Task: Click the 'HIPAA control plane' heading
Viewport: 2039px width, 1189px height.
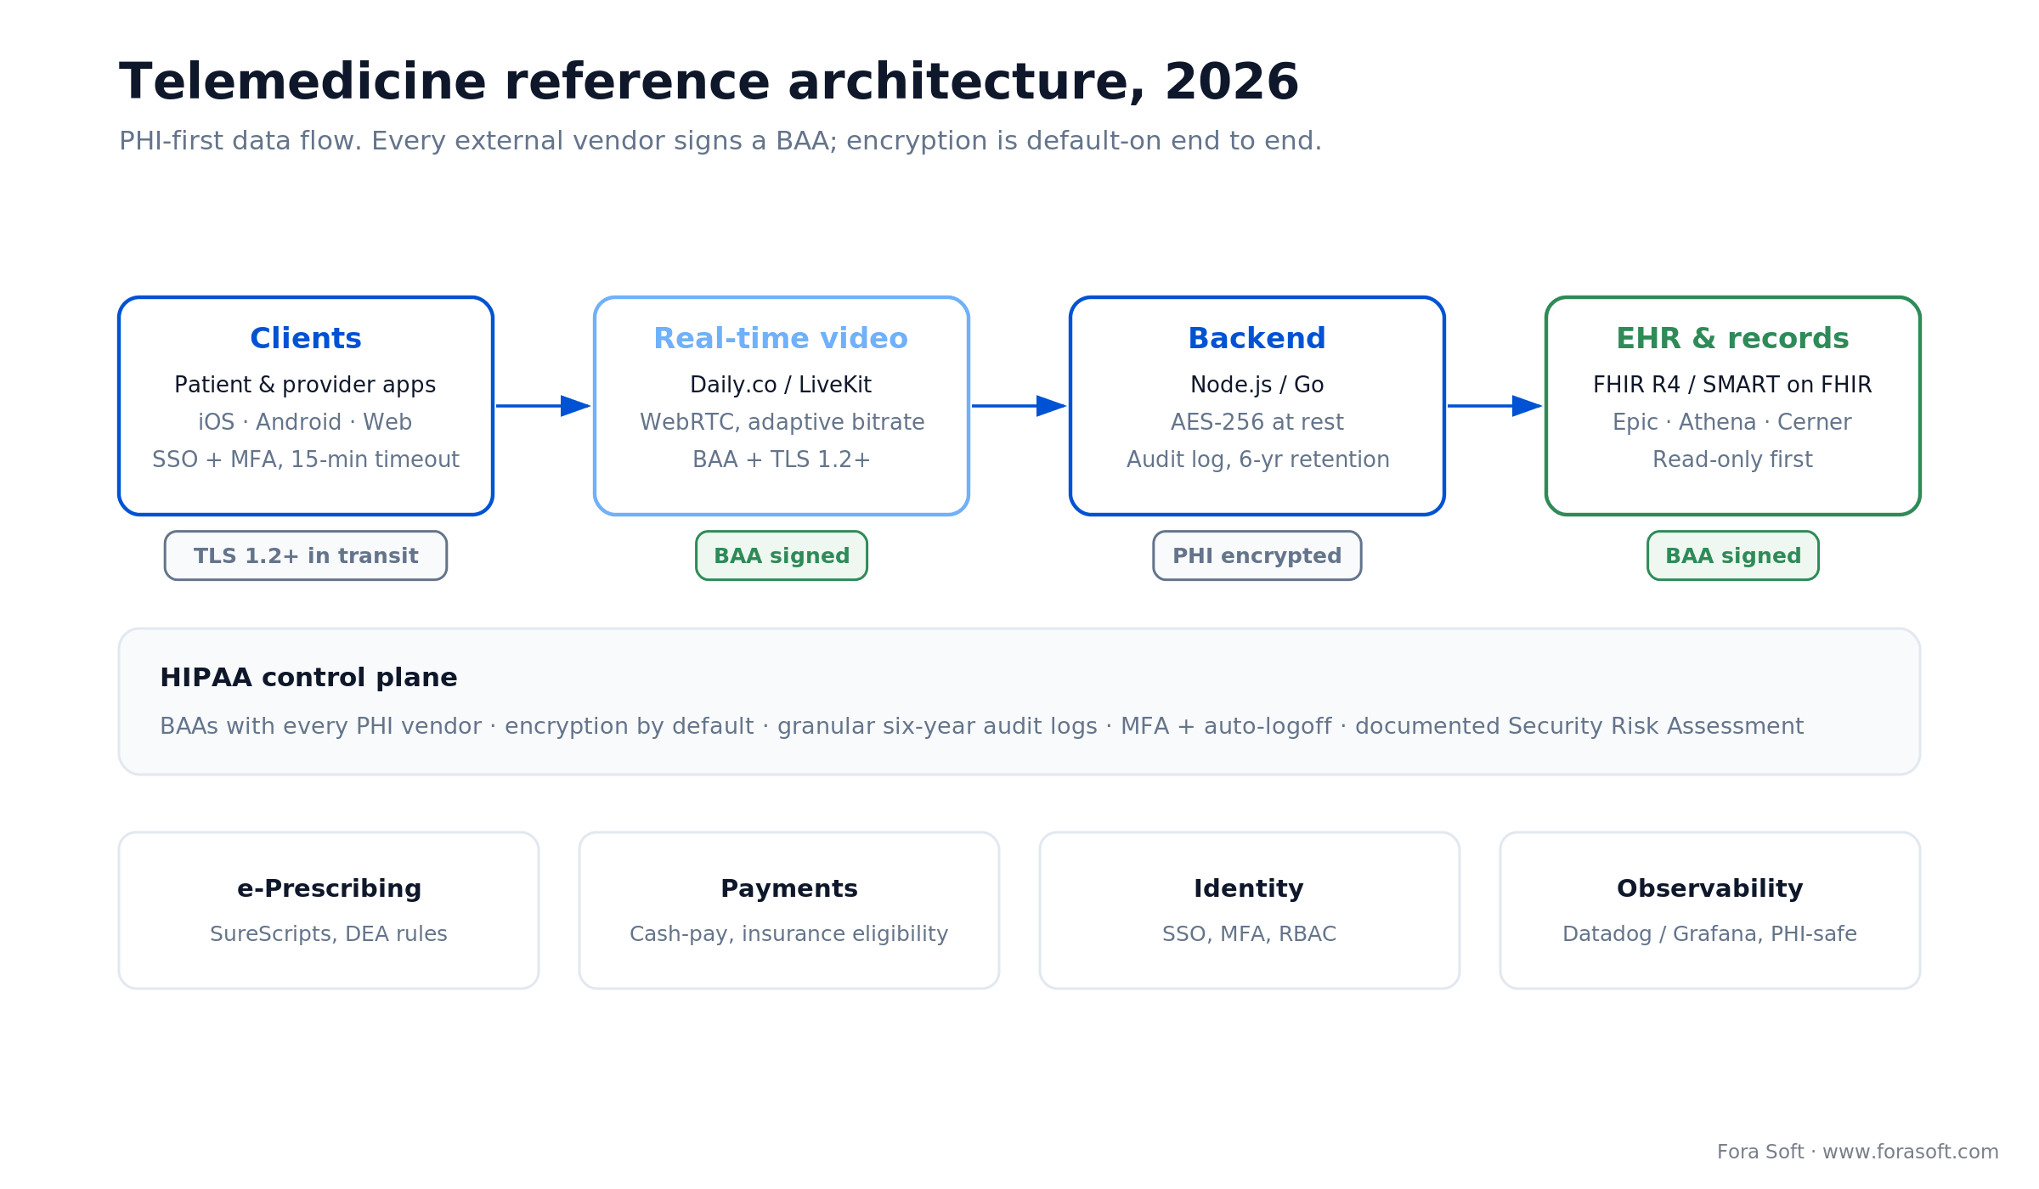Action: tap(308, 678)
